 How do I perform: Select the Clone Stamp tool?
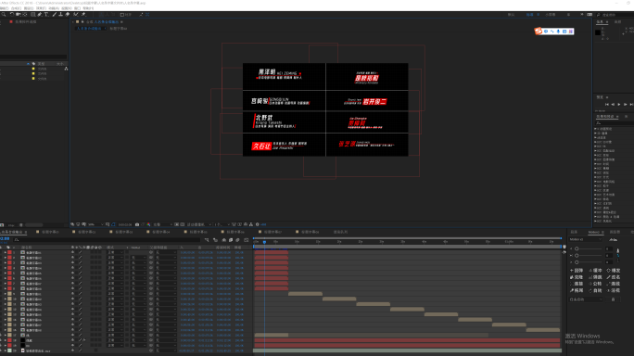[60, 14]
